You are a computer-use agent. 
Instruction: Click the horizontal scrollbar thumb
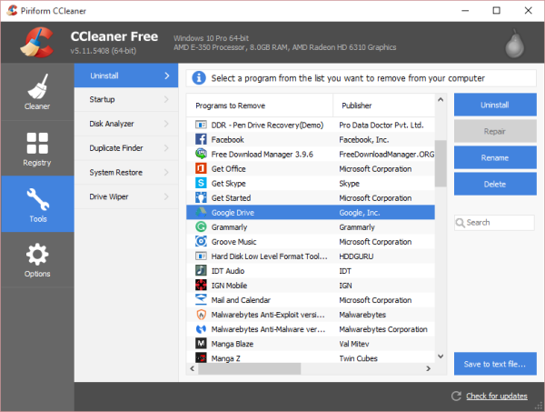tap(249, 368)
